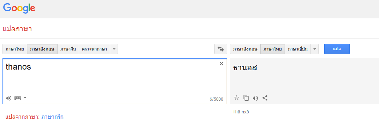Select ภาษาไทย as source language
This screenshot has width=379, height=130.
coord(15,49)
